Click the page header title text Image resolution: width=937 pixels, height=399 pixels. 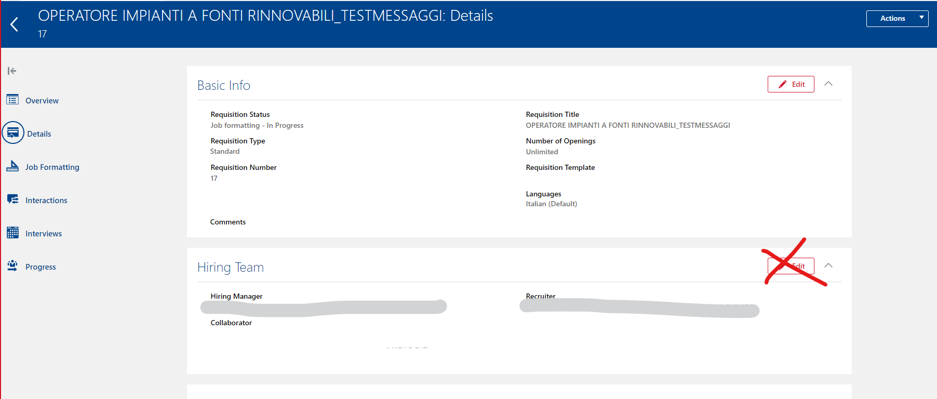point(265,16)
